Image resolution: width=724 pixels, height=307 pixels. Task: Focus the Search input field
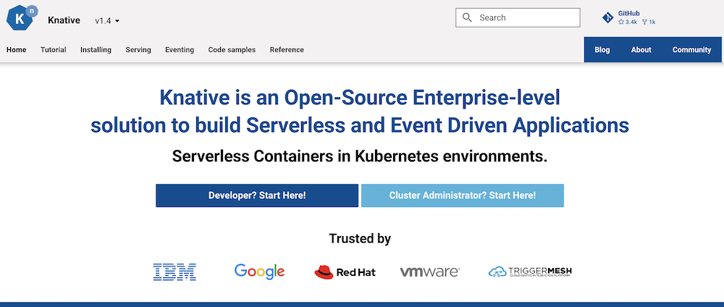pyautogui.click(x=518, y=17)
